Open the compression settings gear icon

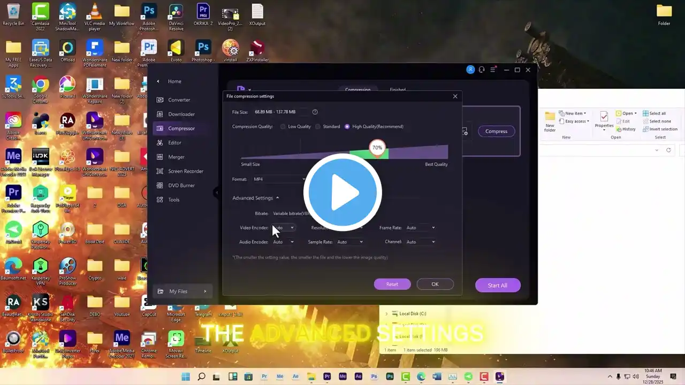[x=465, y=131]
